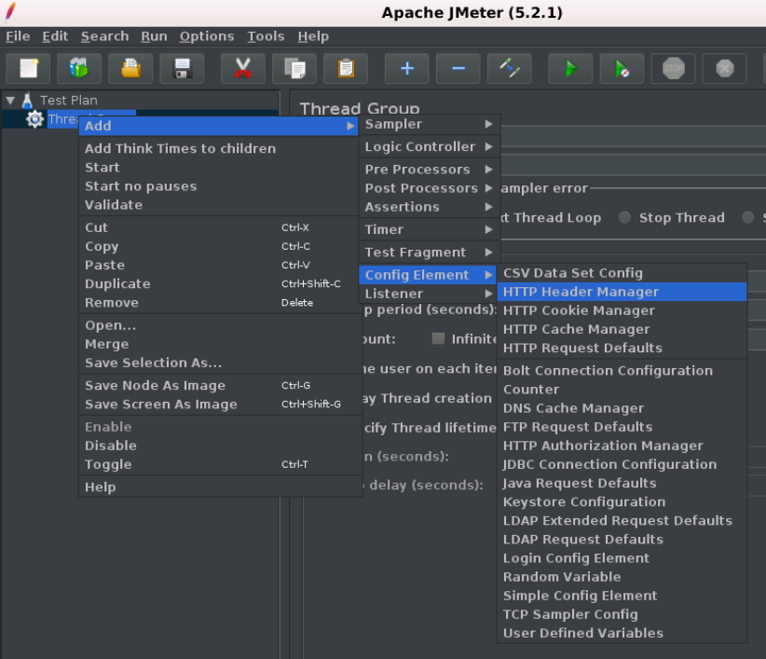Select Keystore Configuration
Viewport: 766px width, 659px height.
click(x=622, y=501)
